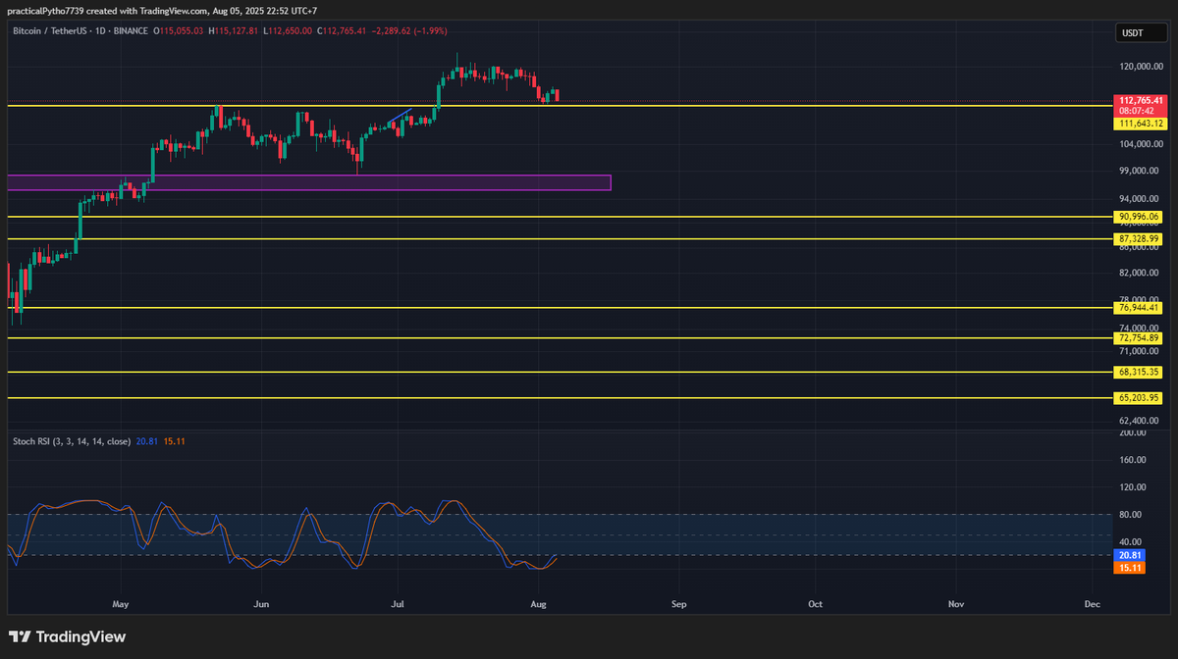The height and width of the screenshot is (659, 1178).
Task: Select the blue trend line near July
Action: coord(400,117)
